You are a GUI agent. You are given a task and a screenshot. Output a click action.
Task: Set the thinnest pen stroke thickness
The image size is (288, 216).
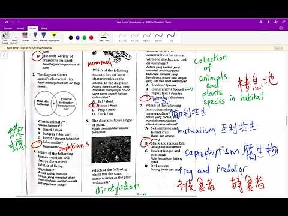122,37
